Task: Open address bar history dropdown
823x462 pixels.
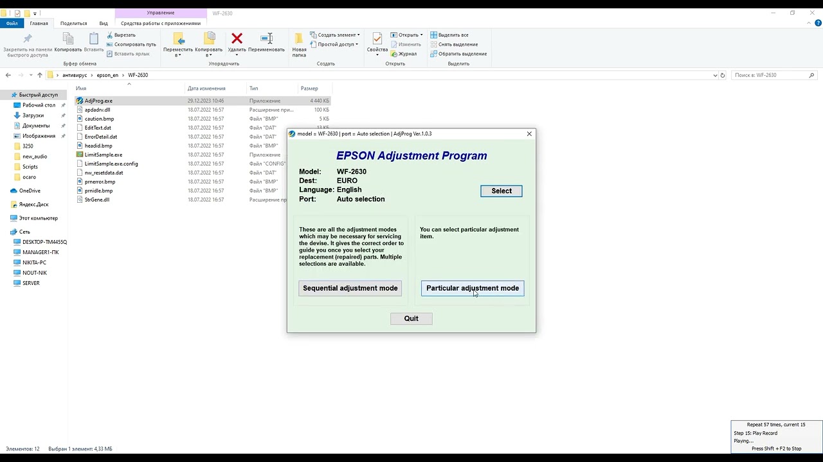Action: 715,75
